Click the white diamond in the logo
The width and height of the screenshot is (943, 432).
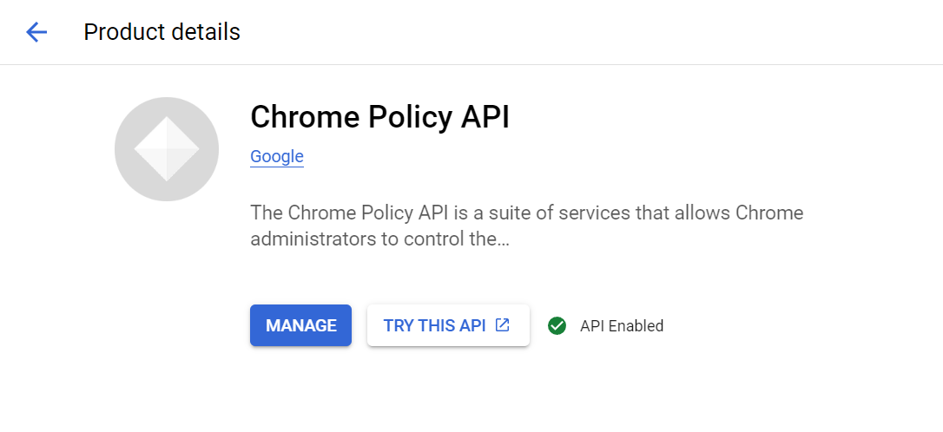tap(167, 149)
